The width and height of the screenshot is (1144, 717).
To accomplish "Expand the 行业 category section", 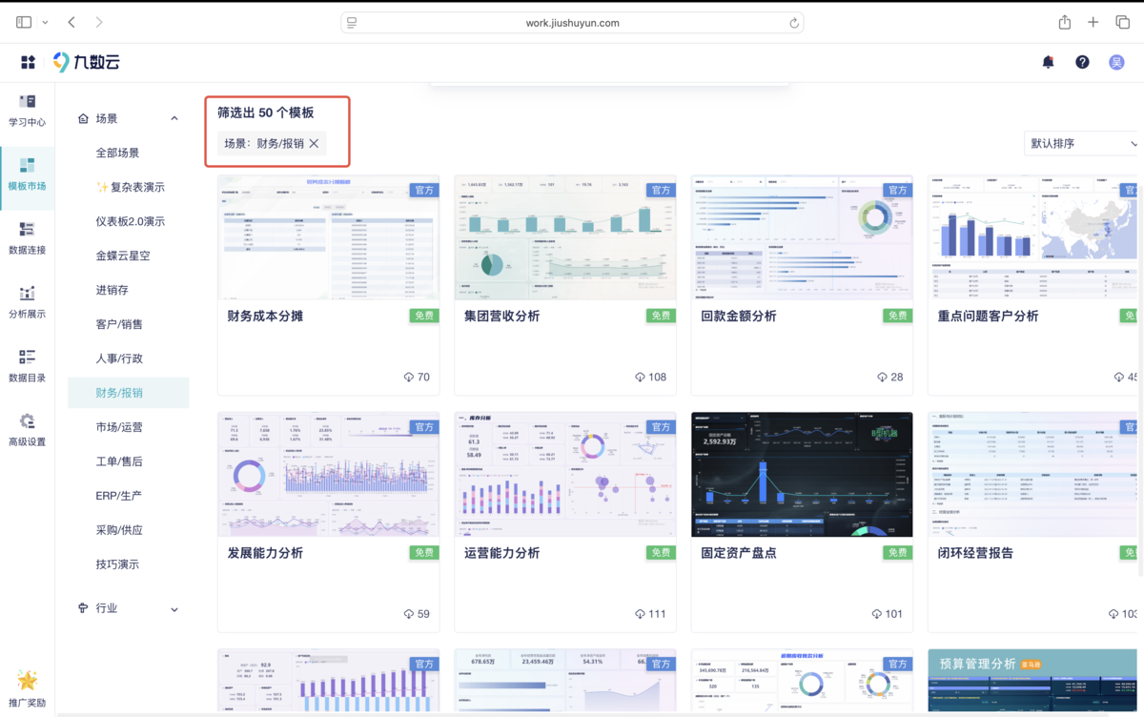I will point(174,609).
